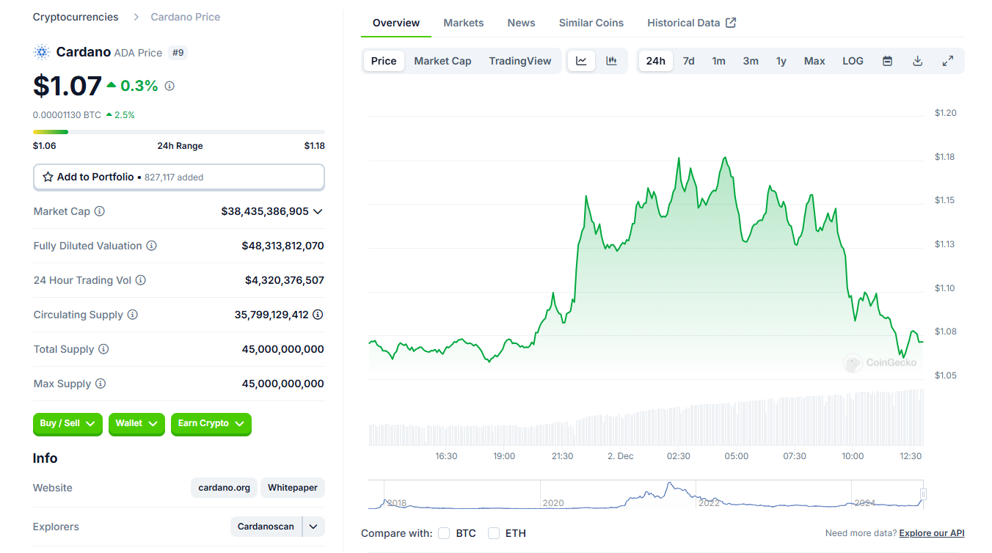Screen dimensions: 992x553
Task: Click the 827,117 added text
Action: pyautogui.click(x=174, y=177)
